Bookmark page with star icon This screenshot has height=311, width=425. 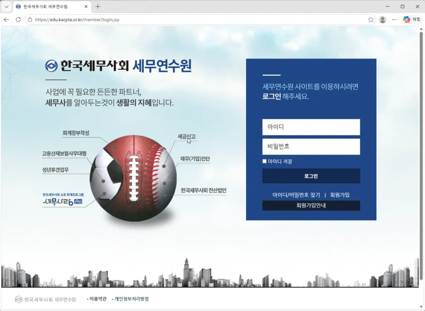click(x=371, y=20)
